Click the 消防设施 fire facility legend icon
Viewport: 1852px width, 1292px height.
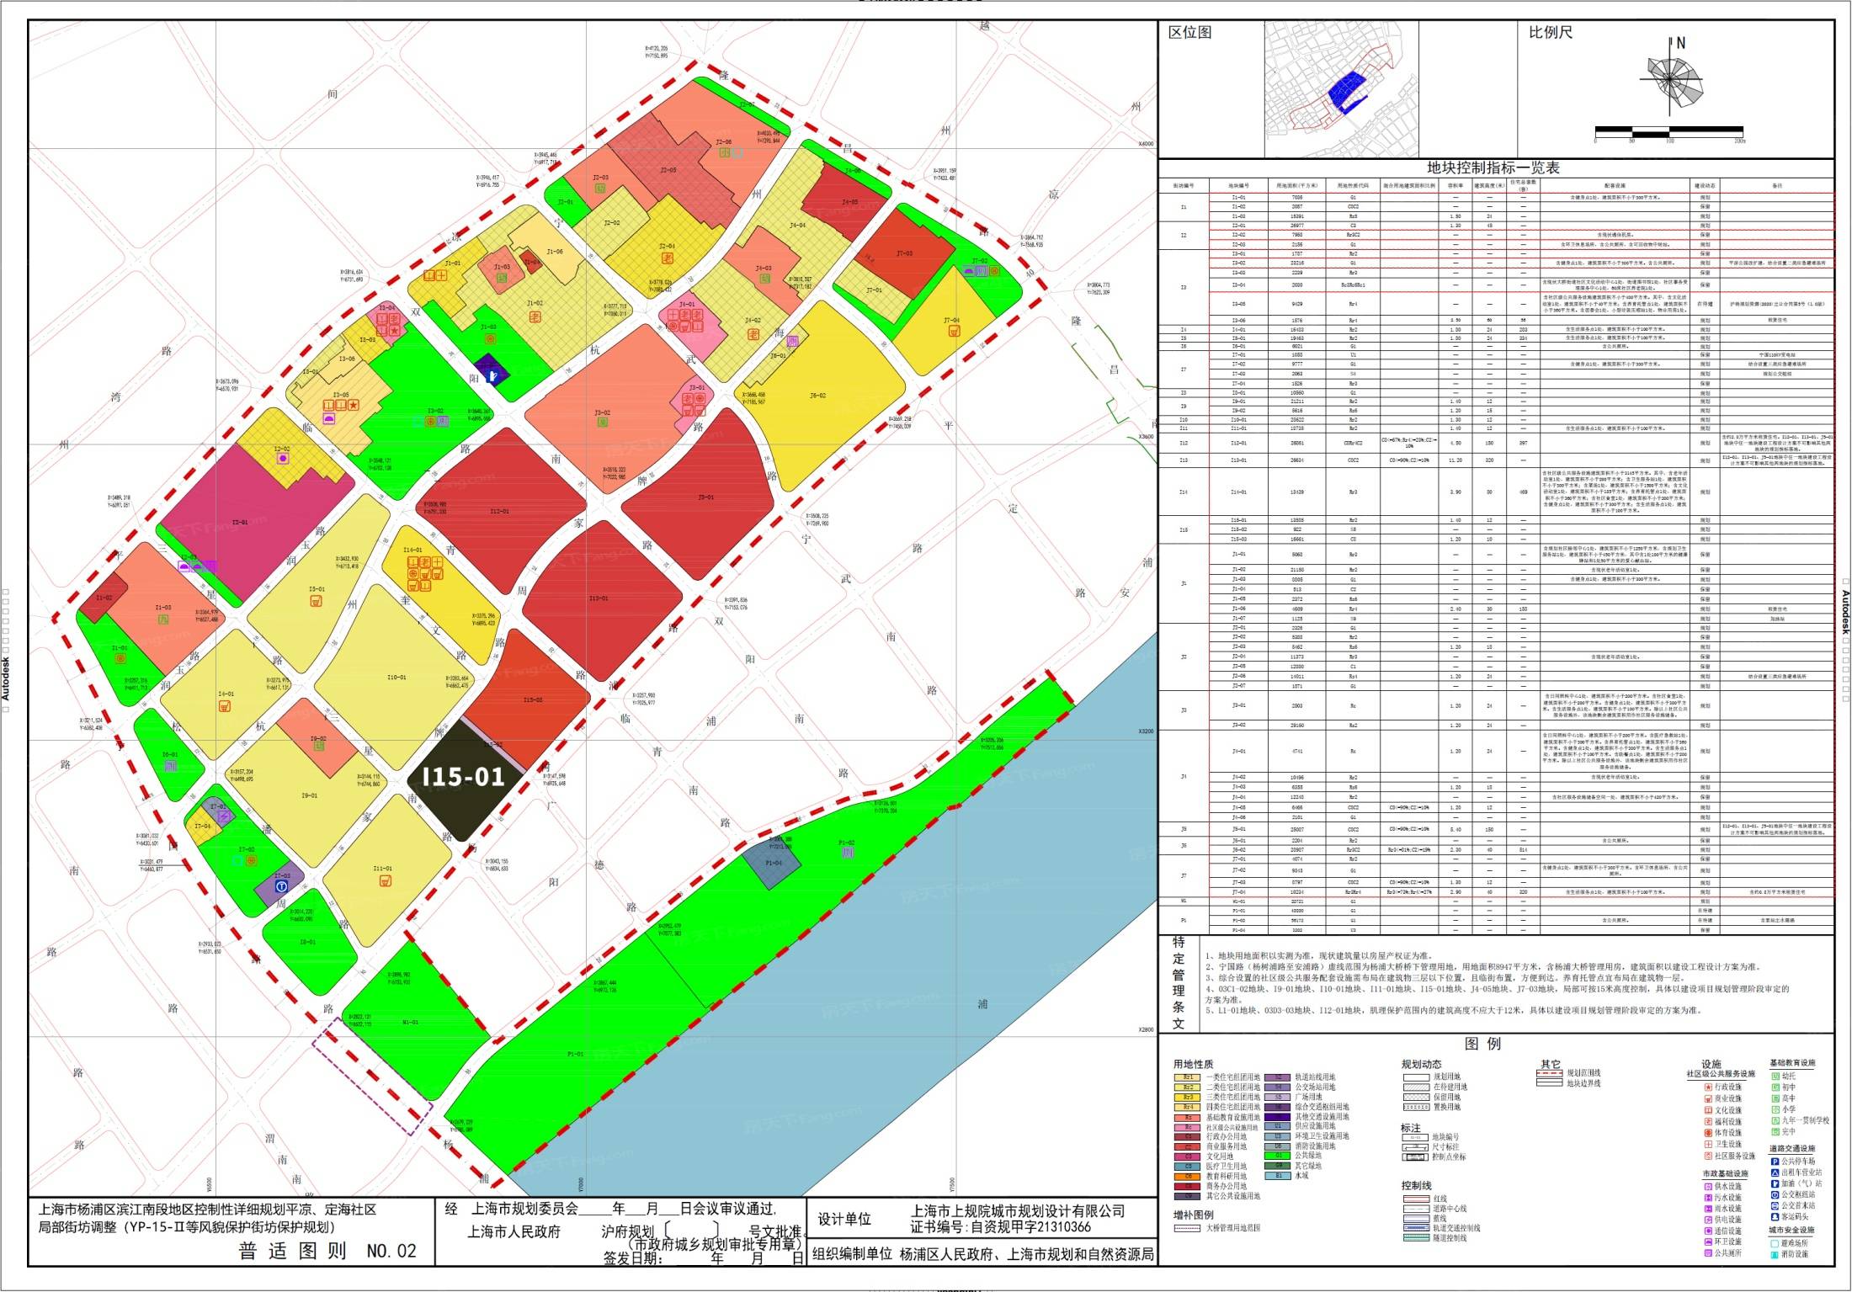[1775, 1254]
